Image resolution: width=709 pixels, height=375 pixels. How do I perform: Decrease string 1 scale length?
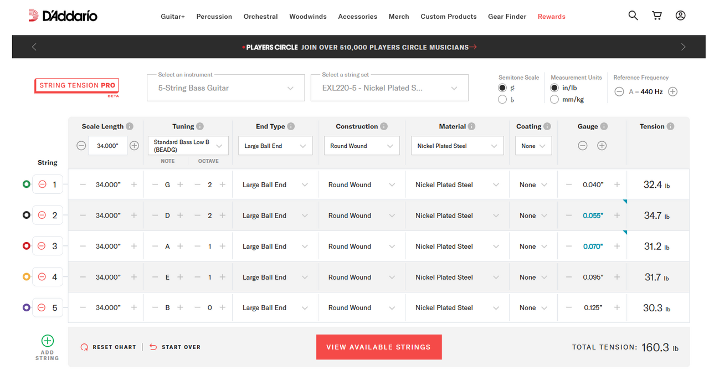click(x=83, y=184)
